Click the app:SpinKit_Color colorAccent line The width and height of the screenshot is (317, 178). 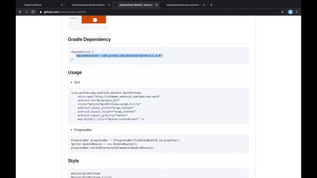(111, 119)
